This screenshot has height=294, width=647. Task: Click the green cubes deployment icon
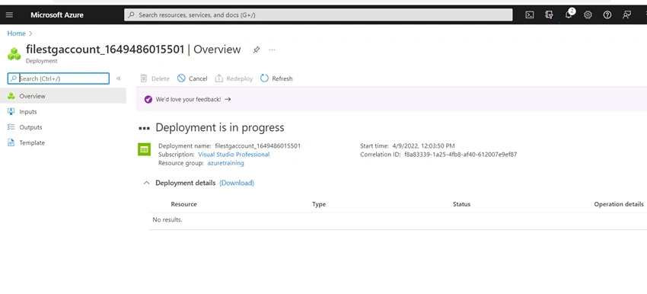pos(14,53)
